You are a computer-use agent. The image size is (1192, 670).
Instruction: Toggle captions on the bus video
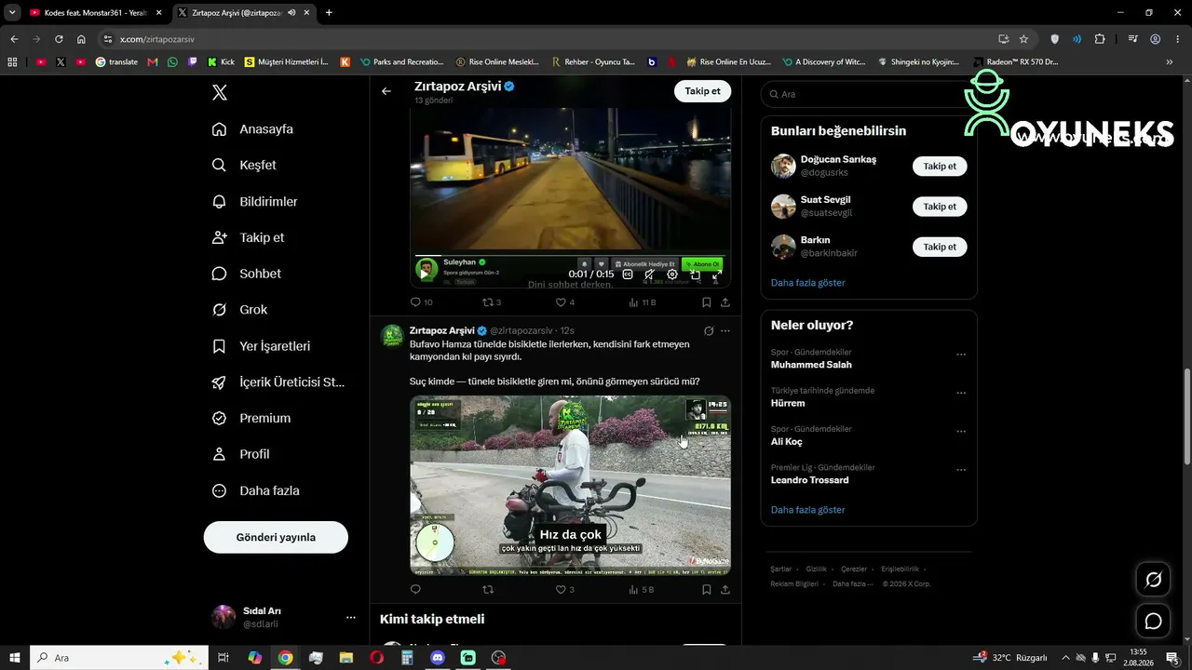pyautogui.click(x=628, y=275)
